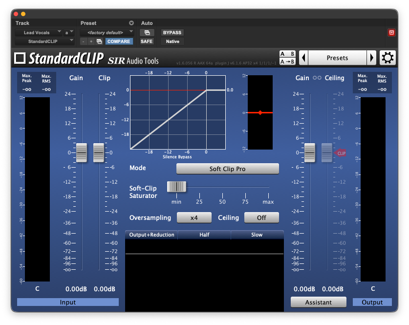Click the Assistant button
409x325 pixels.
(318, 302)
